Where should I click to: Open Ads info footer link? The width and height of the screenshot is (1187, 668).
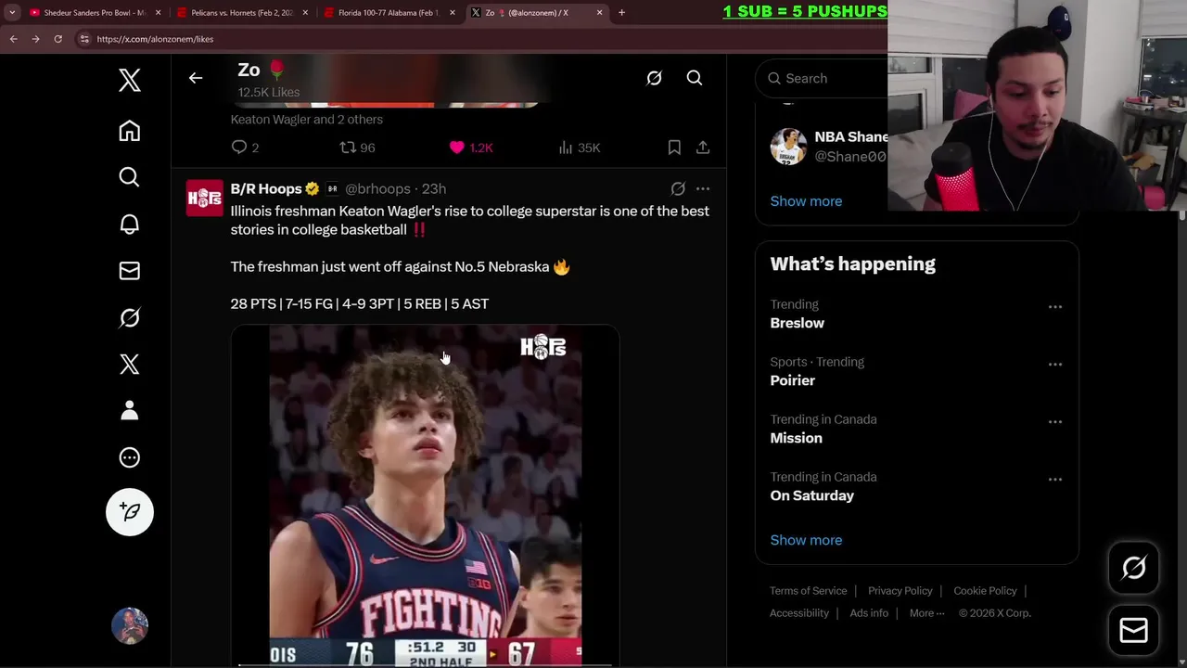(869, 613)
